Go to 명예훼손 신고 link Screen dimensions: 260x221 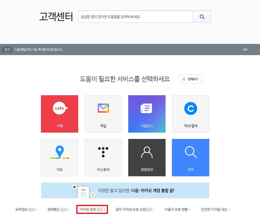pyautogui.click(x=58, y=209)
